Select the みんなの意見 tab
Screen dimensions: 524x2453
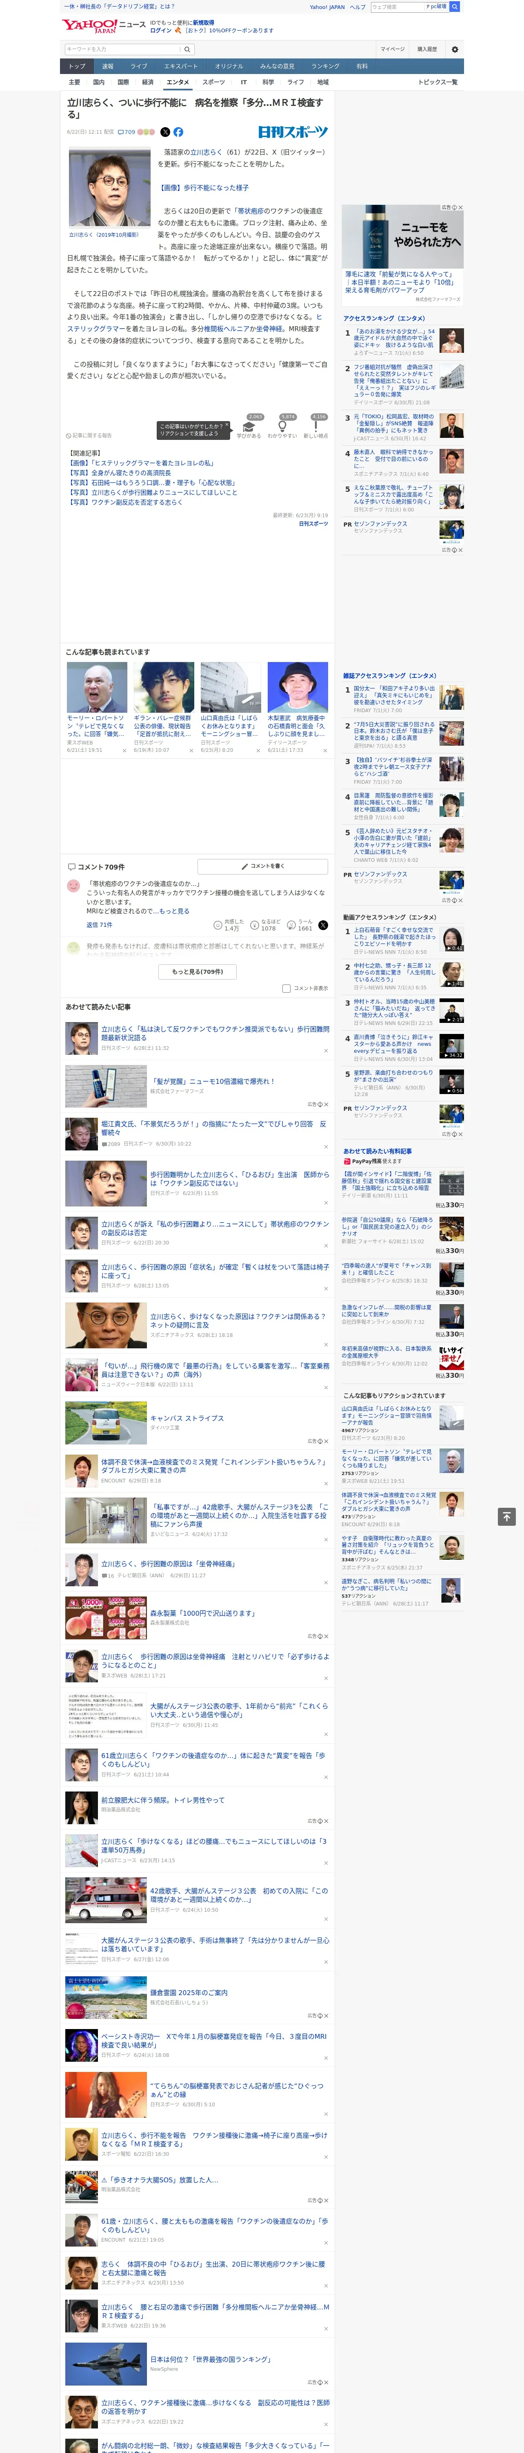click(277, 67)
